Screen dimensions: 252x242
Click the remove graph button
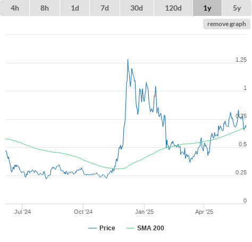click(x=226, y=24)
